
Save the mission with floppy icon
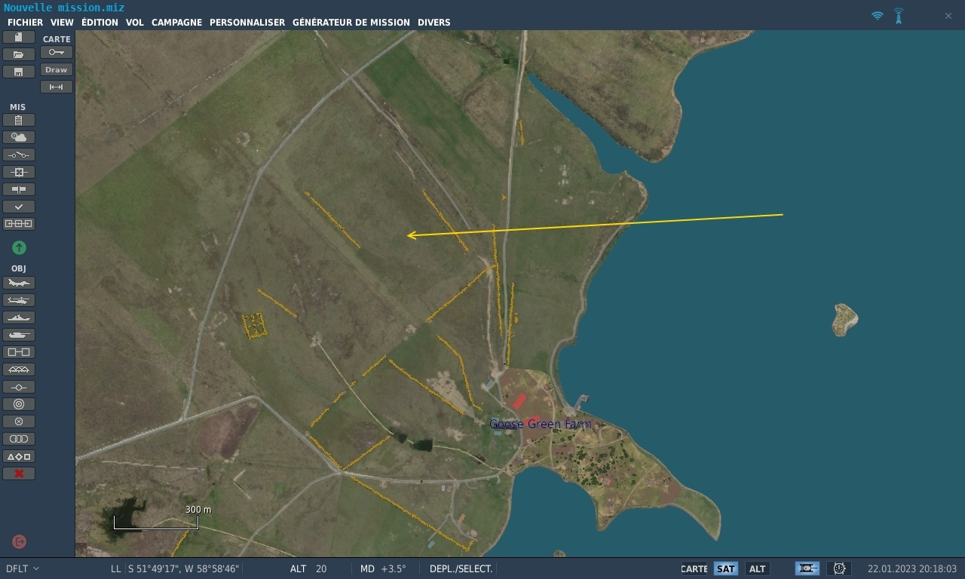tap(19, 72)
